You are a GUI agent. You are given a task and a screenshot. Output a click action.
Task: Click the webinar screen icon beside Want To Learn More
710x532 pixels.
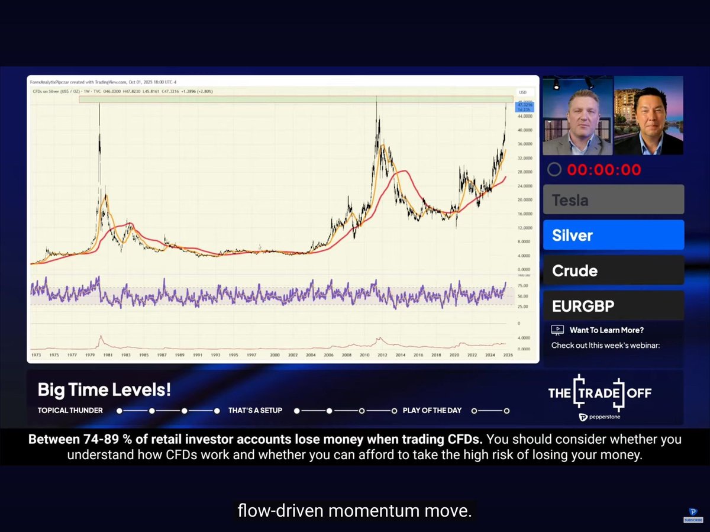pyautogui.click(x=557, y=330)
